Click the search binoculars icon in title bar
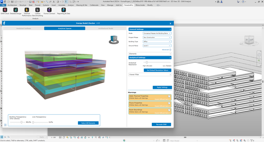 tap(218, 2)
